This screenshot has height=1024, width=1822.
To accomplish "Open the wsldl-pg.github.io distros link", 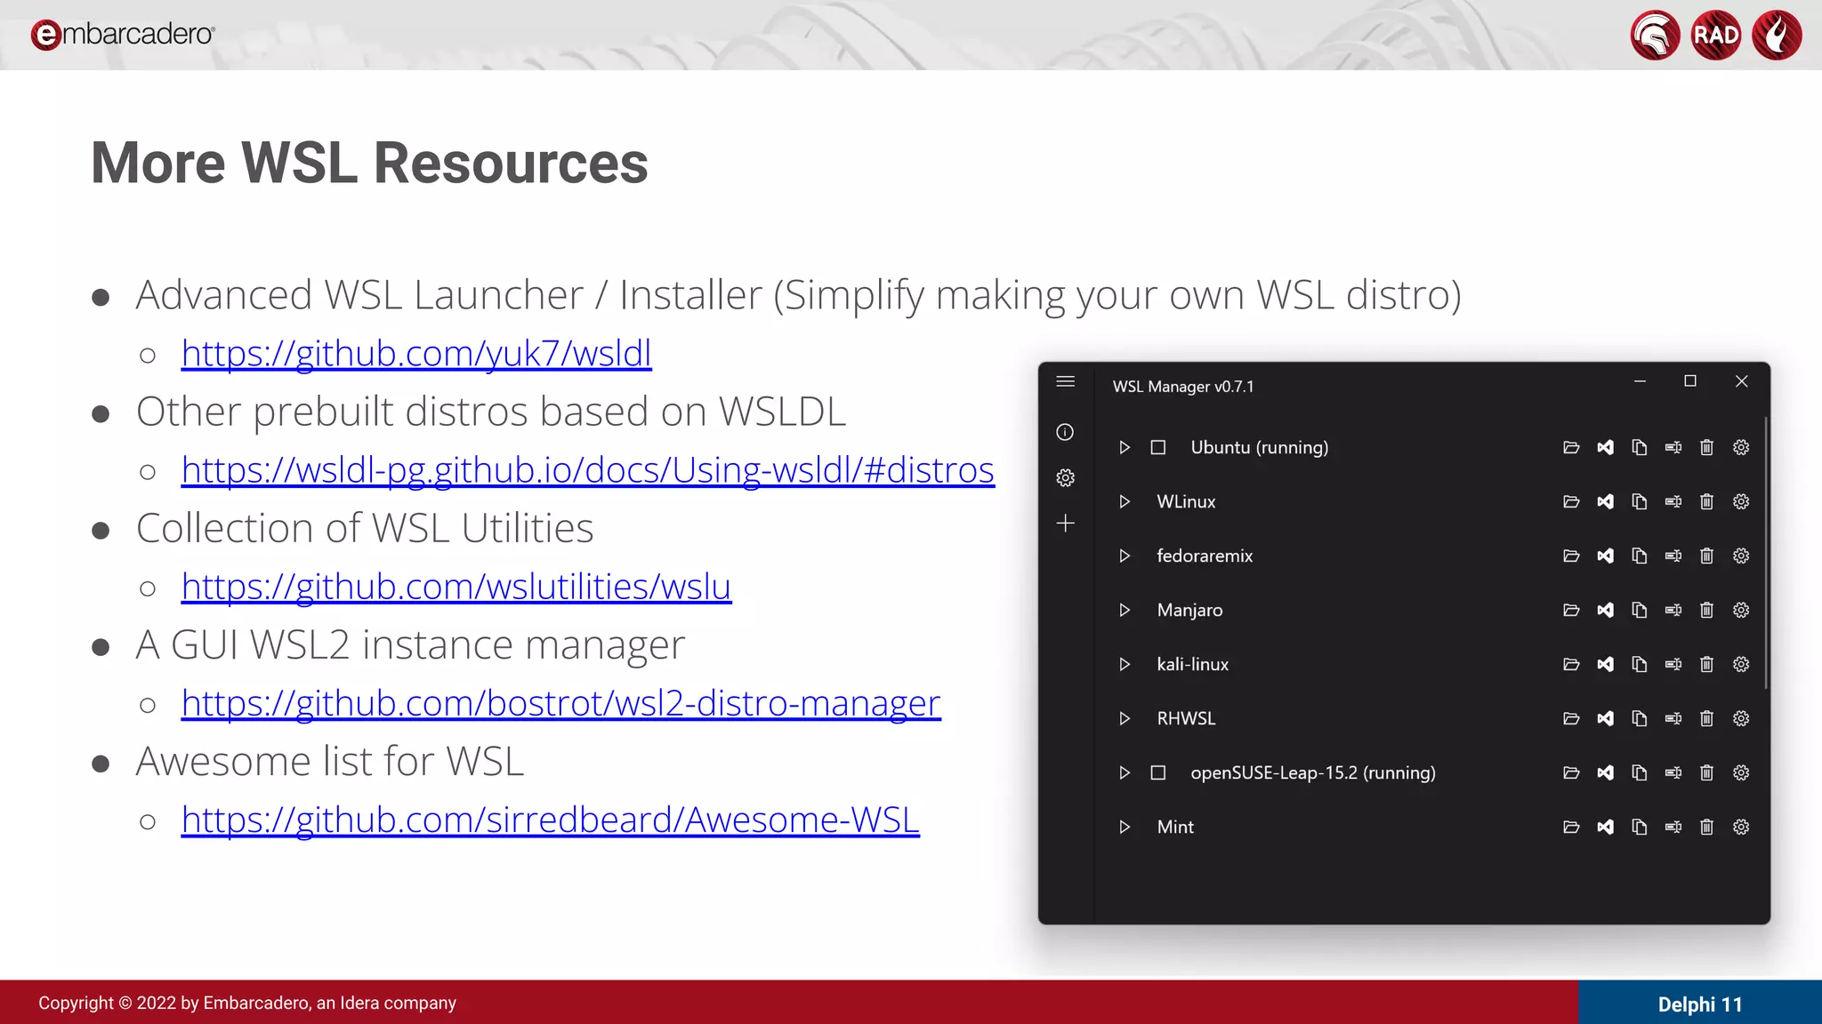I will [x=588, y=469].
